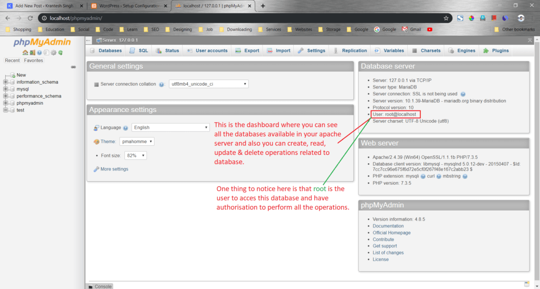The width and height of the screenshot is (540, 289).
Task: Open the Engines tab
Action: (462, 51)
